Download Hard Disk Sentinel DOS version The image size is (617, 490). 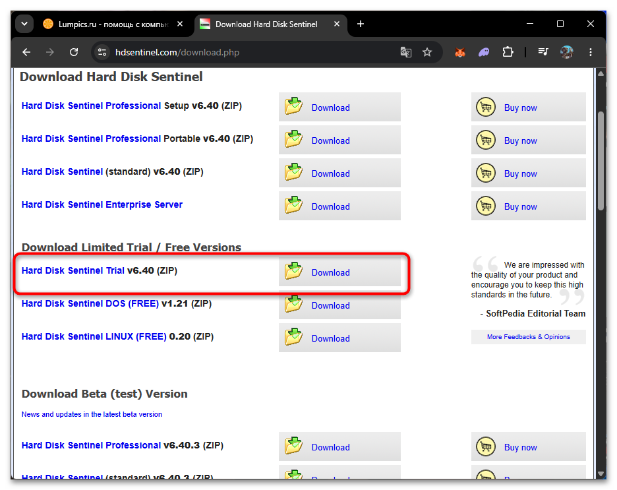click(x=339, y=305)
